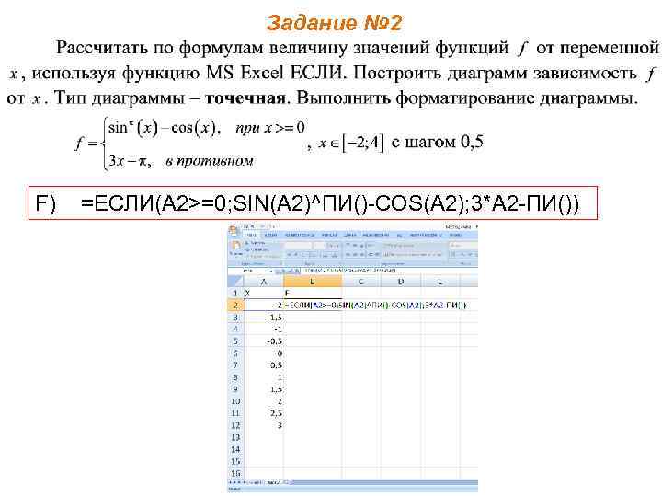The image size is (662, 497).
Task: Click cell A12 with value 3
Action: click(x=264, y=425)
